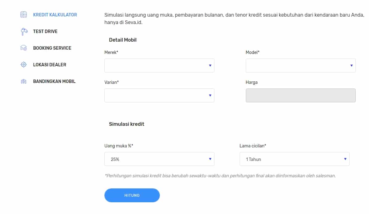The width and height of the screenshot is (369, 214).
Task: Click the Booking Service car icon
Action: (x=23, y=48)
